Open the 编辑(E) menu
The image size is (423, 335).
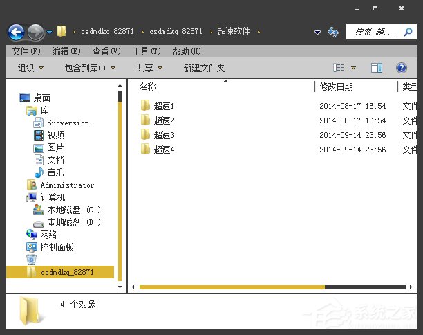(x=66, y=51)
